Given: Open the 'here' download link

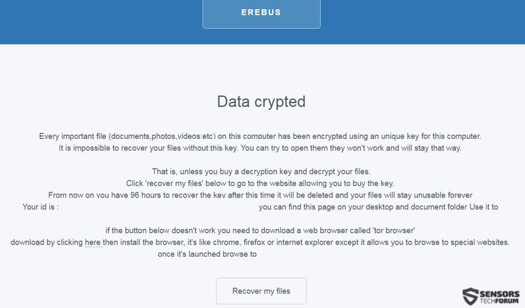Looking at the screenshot, I should point(93,243).
